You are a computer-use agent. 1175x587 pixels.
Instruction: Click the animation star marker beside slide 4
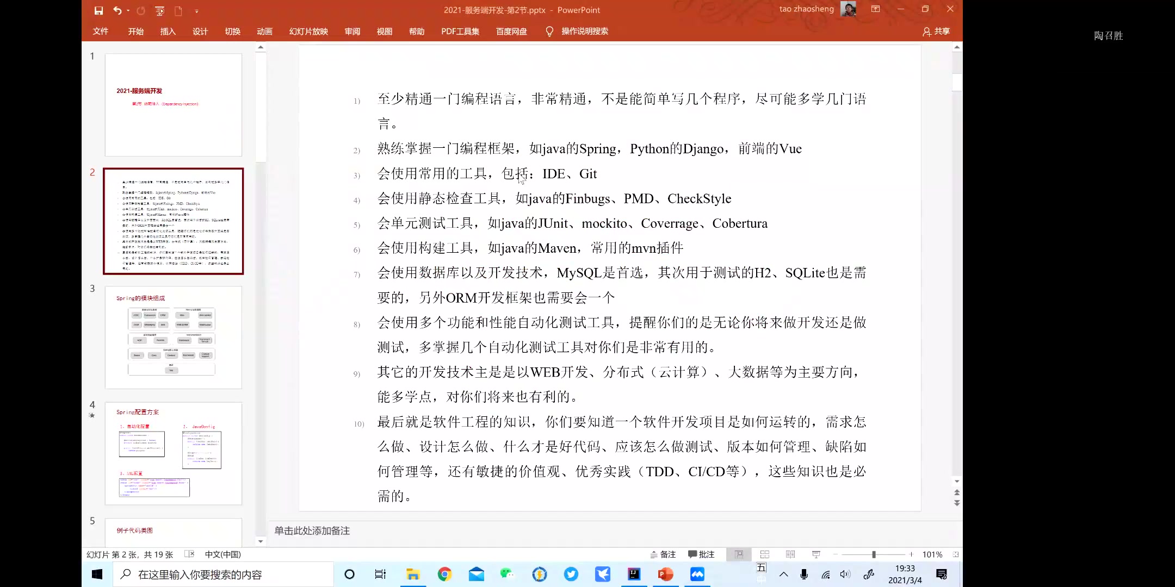pyautogui.click(x=92, y=415)
